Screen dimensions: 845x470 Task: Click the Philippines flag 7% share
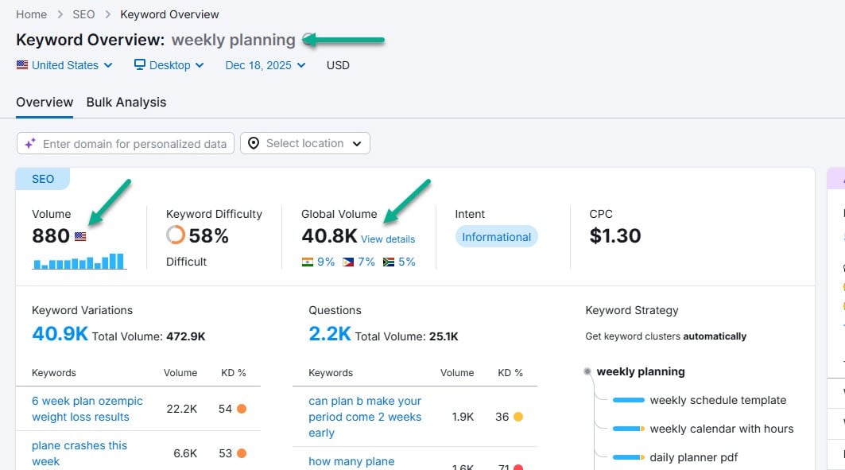coord(359,262)
